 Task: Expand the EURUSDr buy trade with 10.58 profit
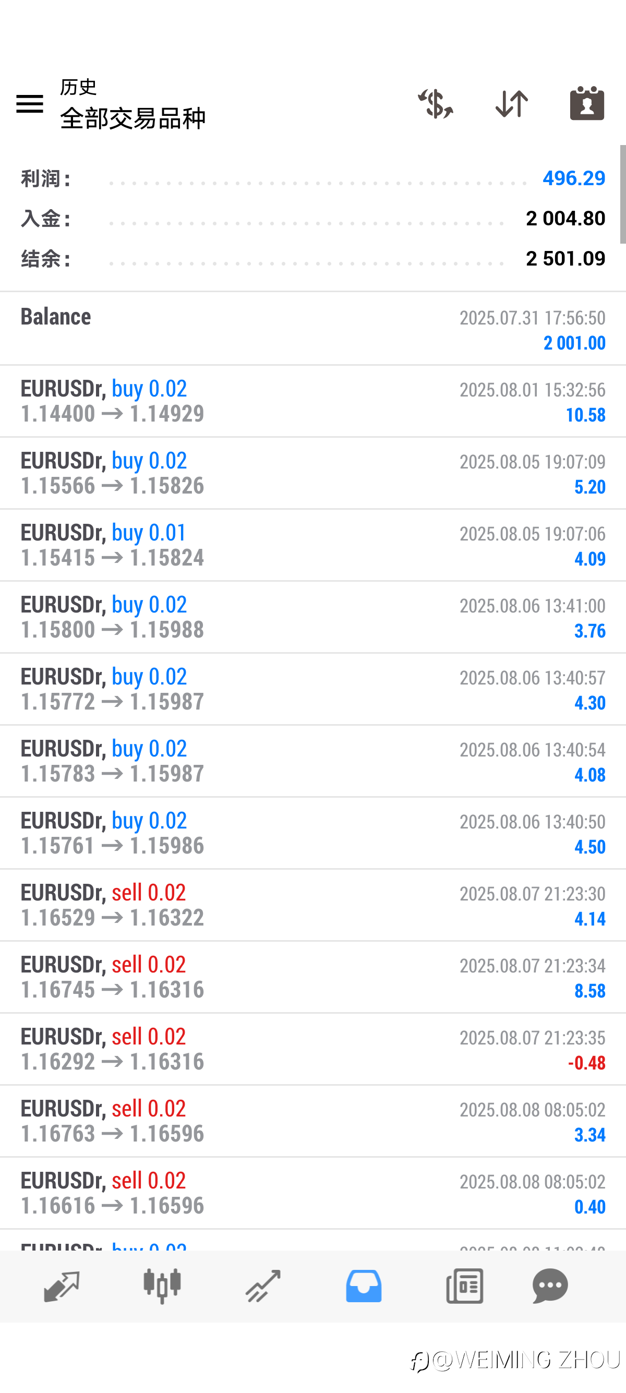click(313, 401)
